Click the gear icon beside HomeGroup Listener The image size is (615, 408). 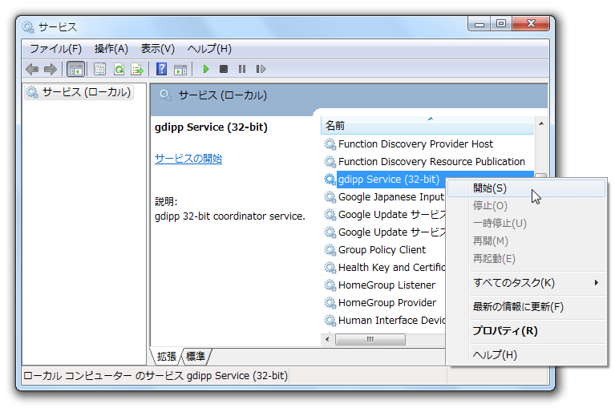(x=330, y=285)
